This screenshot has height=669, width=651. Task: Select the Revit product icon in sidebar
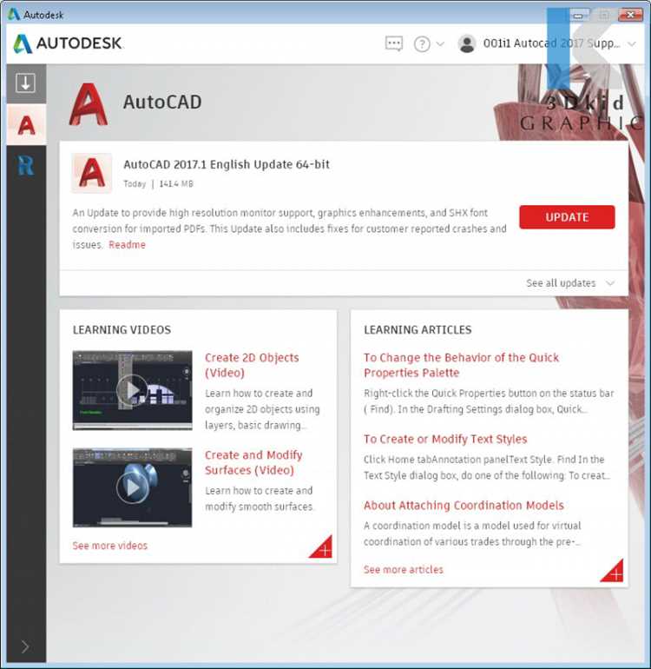26,166
